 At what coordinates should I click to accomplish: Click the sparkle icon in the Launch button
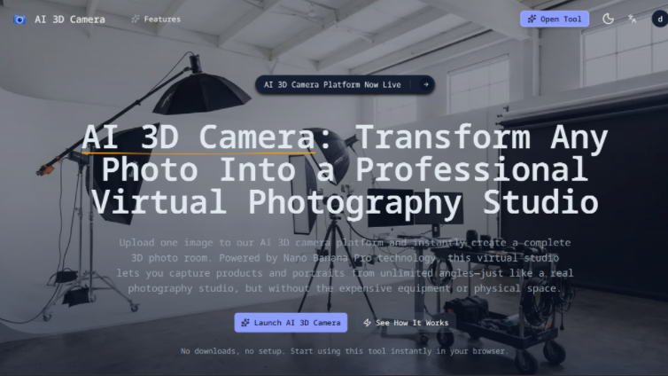tap(245, 323)
